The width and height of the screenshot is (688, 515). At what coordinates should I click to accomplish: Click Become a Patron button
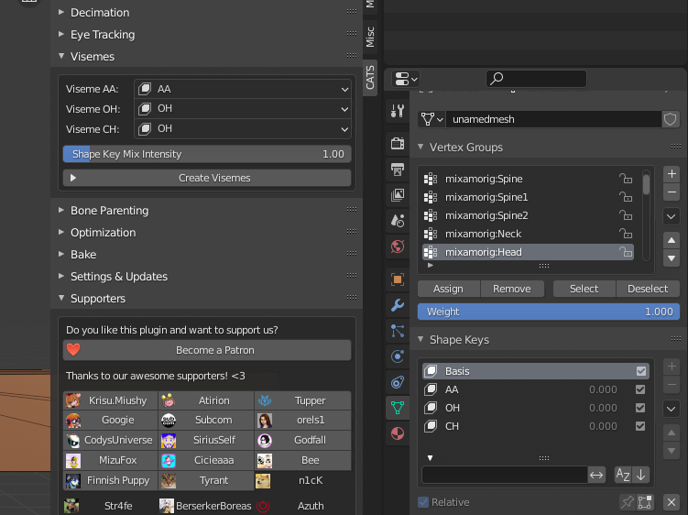click(x=207, y=350)
